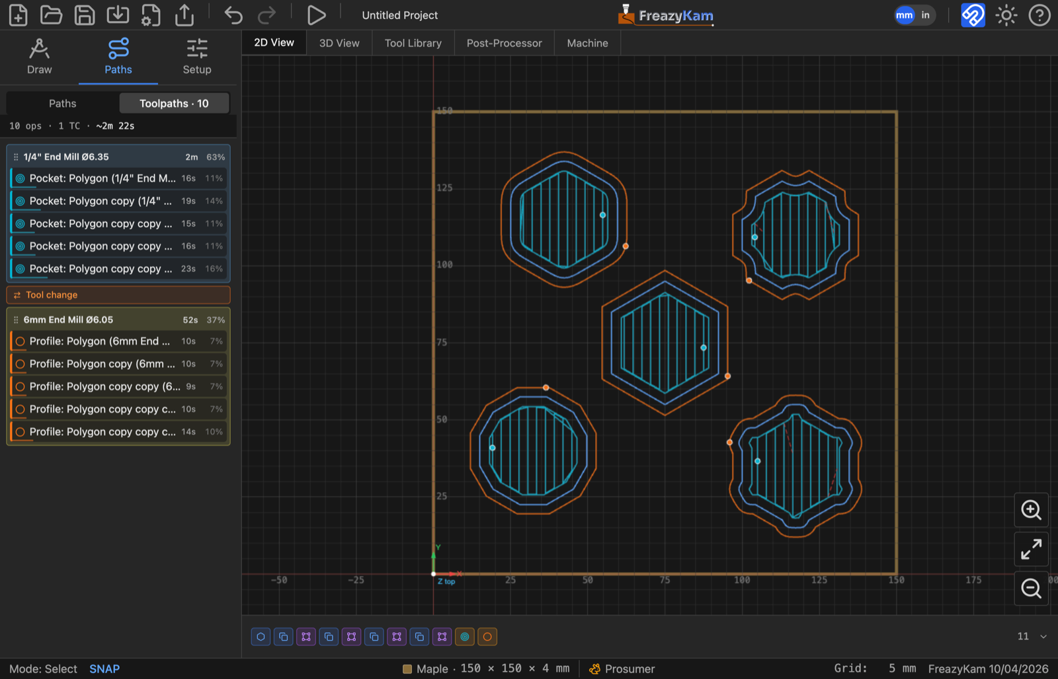Select Profile operation taking 14s
Screen dimensions: 1058x679
[x=118, y=432]
